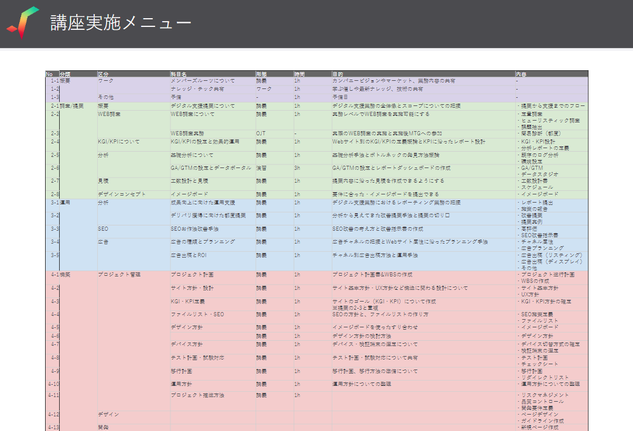Select the テスト計画・試験対応 subject cell
The height and width of the screenshot is (431, 633).
197,357
